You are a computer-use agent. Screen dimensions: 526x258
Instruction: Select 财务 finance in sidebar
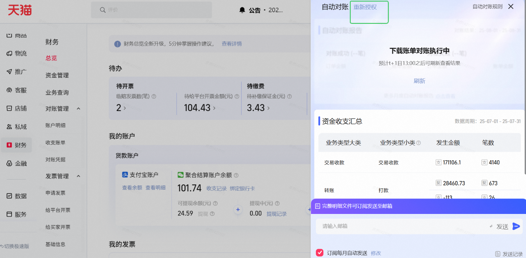(16, 145)
